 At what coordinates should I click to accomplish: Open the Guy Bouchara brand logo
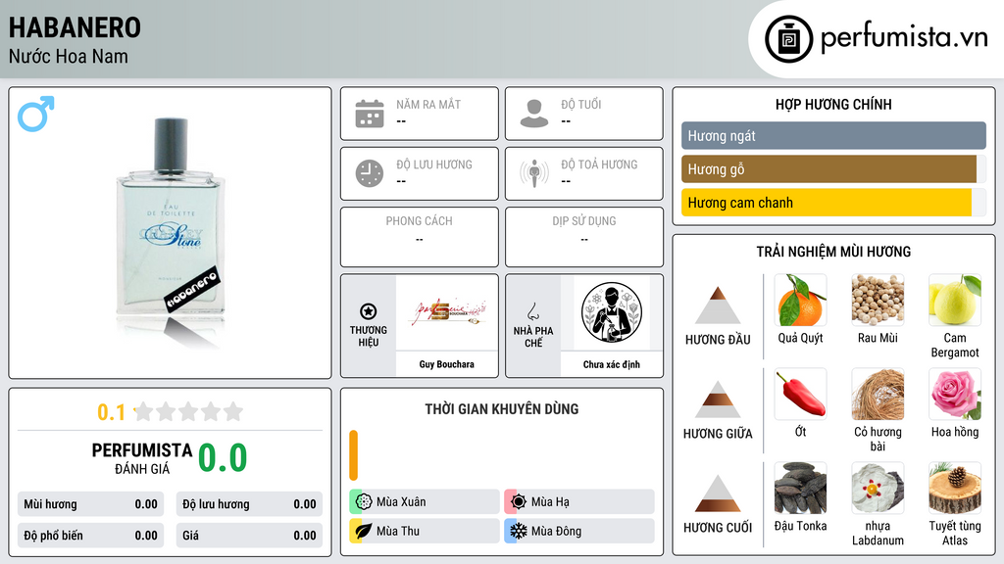447,312
